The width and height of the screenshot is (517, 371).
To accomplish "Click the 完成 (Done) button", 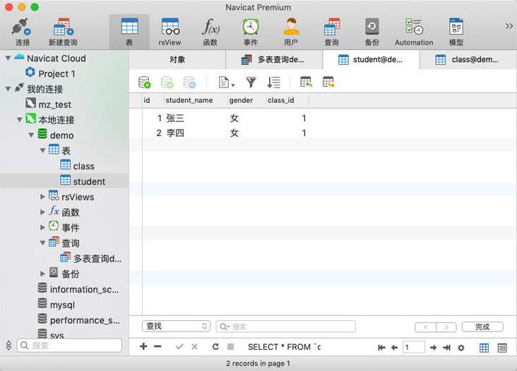I will [482, 327].
